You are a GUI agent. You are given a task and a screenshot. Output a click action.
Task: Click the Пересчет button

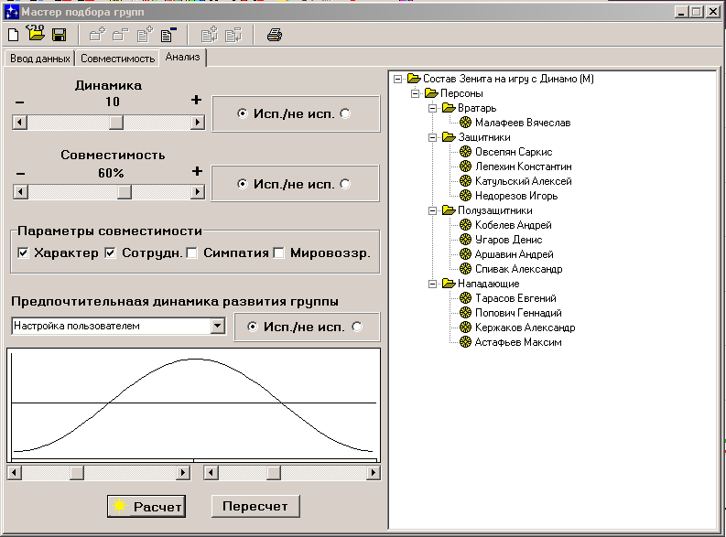pos(255,506)
